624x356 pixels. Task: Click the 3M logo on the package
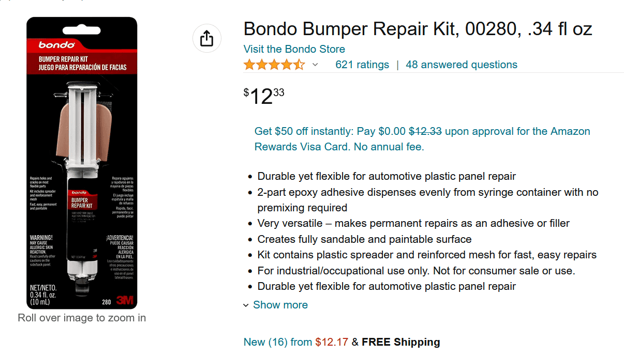(x=124, y=300)
